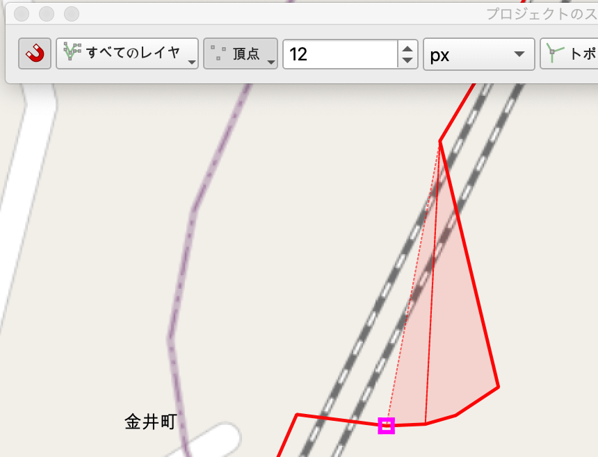Click the magenta square snap marker
The width and height of the screenshot is (598, 457).
pos(387,426)
